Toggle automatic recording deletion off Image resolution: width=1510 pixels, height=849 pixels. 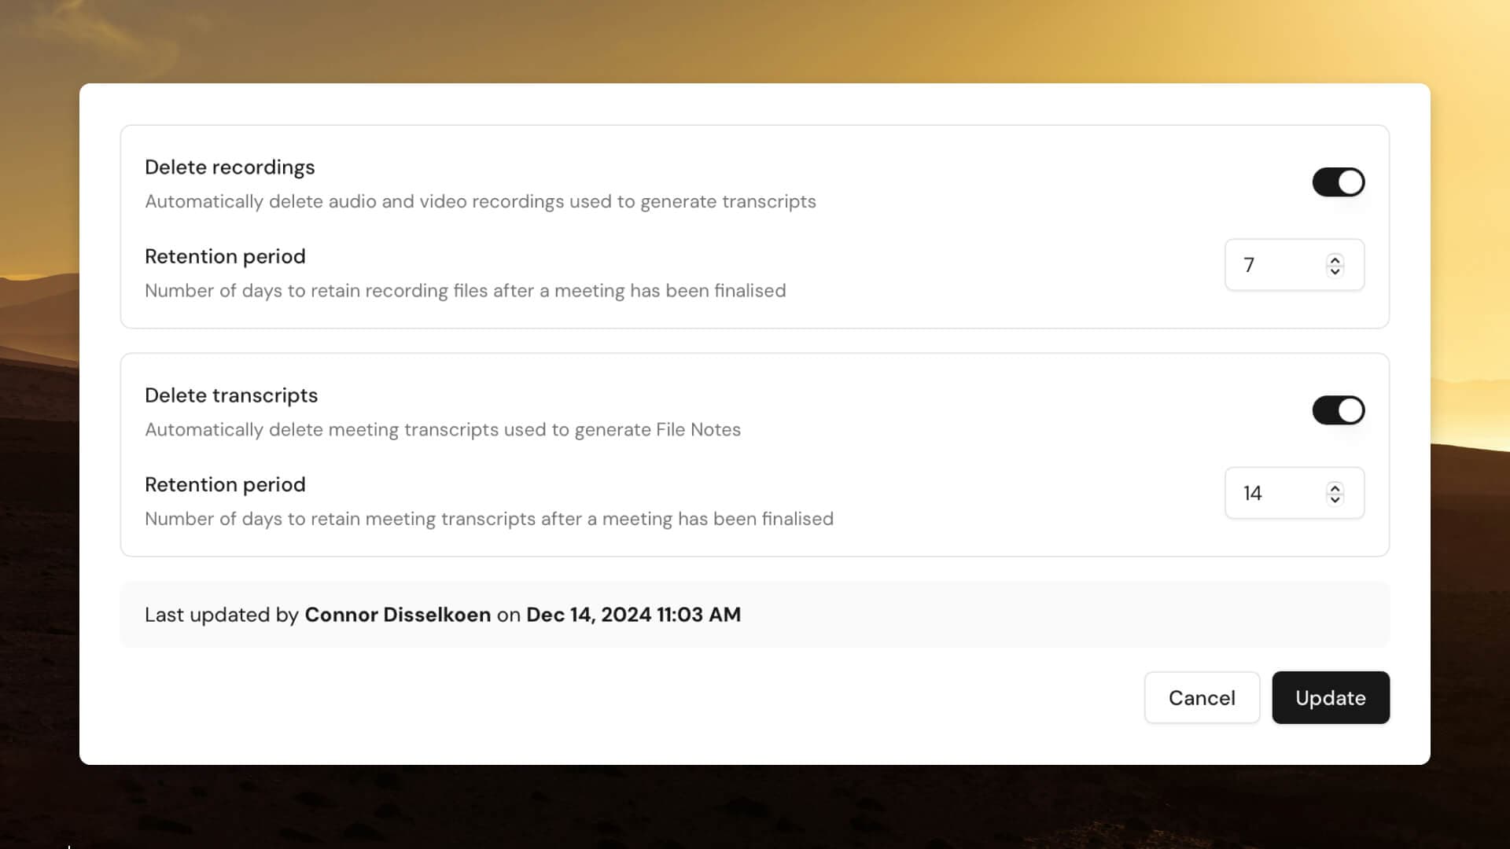(1338, 182)
